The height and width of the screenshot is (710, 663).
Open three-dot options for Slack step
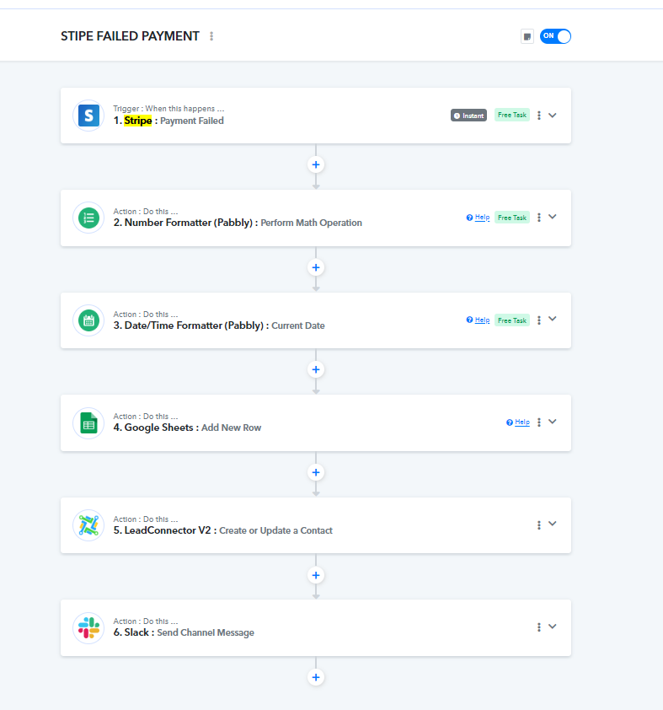click(538, 627)
